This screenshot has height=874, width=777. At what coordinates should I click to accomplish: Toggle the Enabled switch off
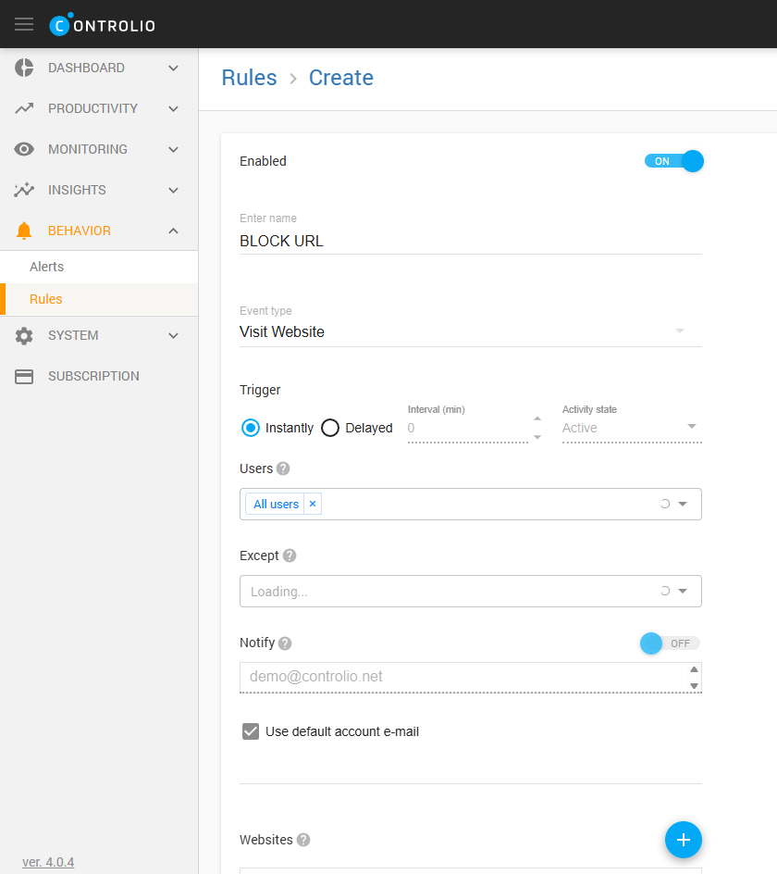click(x=674, y=161)
